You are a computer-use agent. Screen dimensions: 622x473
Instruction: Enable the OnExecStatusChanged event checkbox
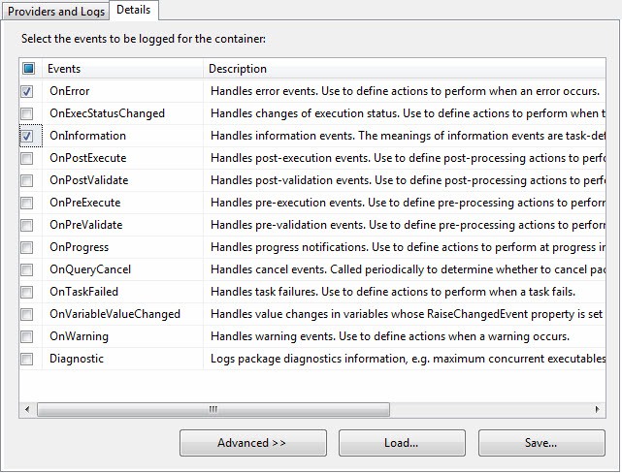tap(27, 113)
